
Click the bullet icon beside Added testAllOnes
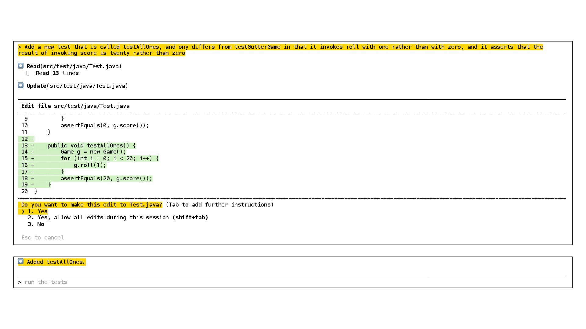click(x=20, y=261)
